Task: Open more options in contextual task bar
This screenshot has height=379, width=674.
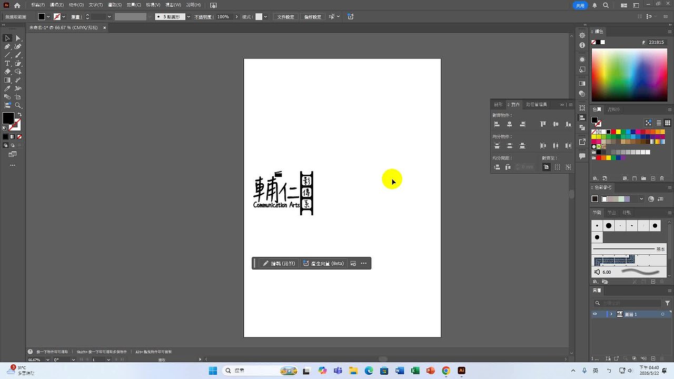Action: [363, 263]
